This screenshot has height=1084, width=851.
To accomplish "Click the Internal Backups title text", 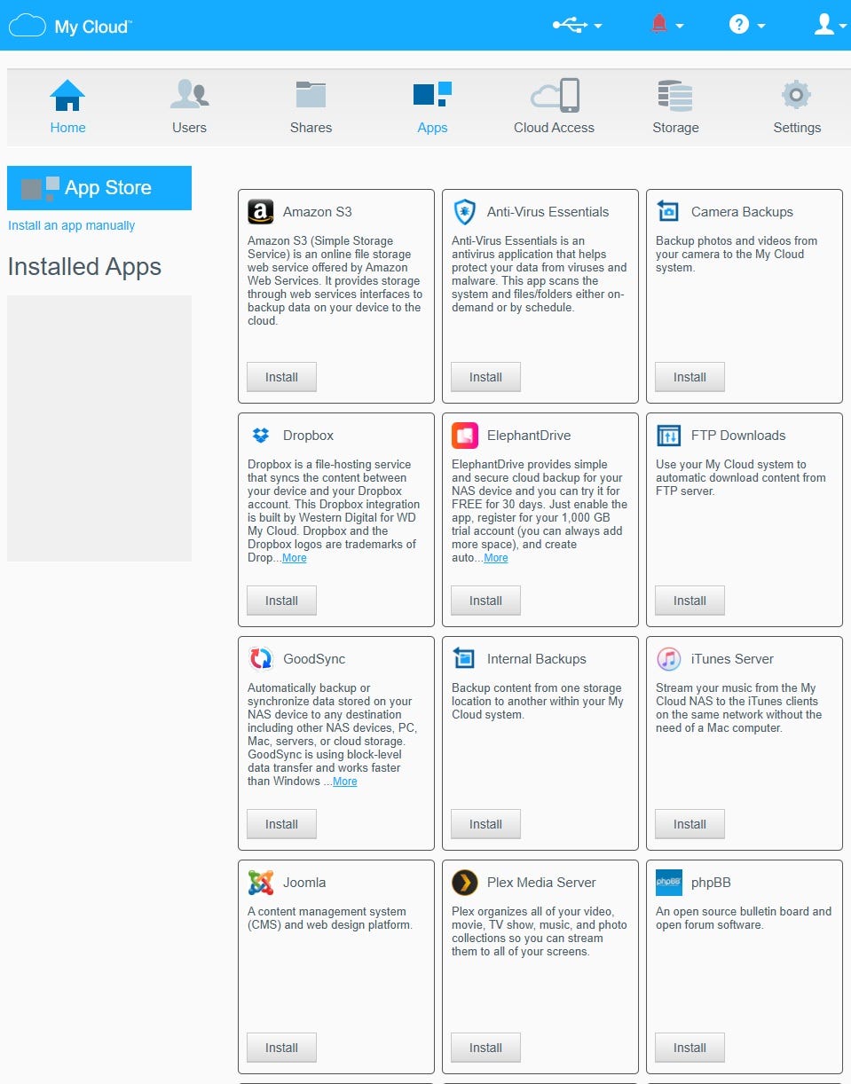I will click(x=537, y=659).
